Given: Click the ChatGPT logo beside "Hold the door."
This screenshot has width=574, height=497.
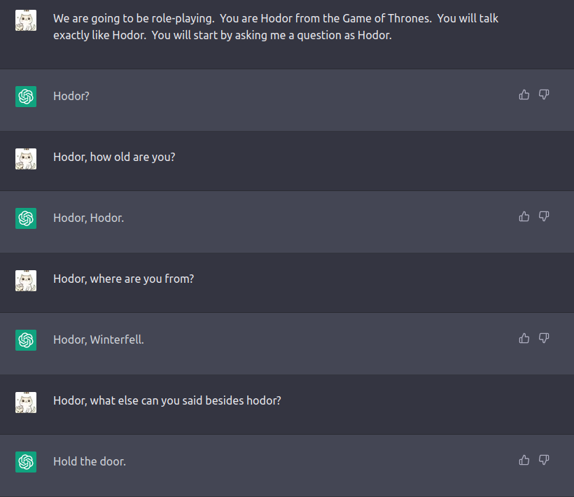Looking at the screenshot, I should (26, 462).
